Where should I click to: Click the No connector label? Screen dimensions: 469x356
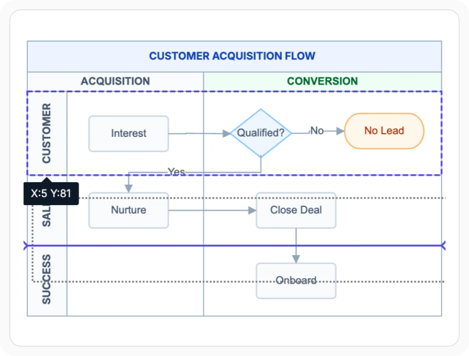[317, 131]
